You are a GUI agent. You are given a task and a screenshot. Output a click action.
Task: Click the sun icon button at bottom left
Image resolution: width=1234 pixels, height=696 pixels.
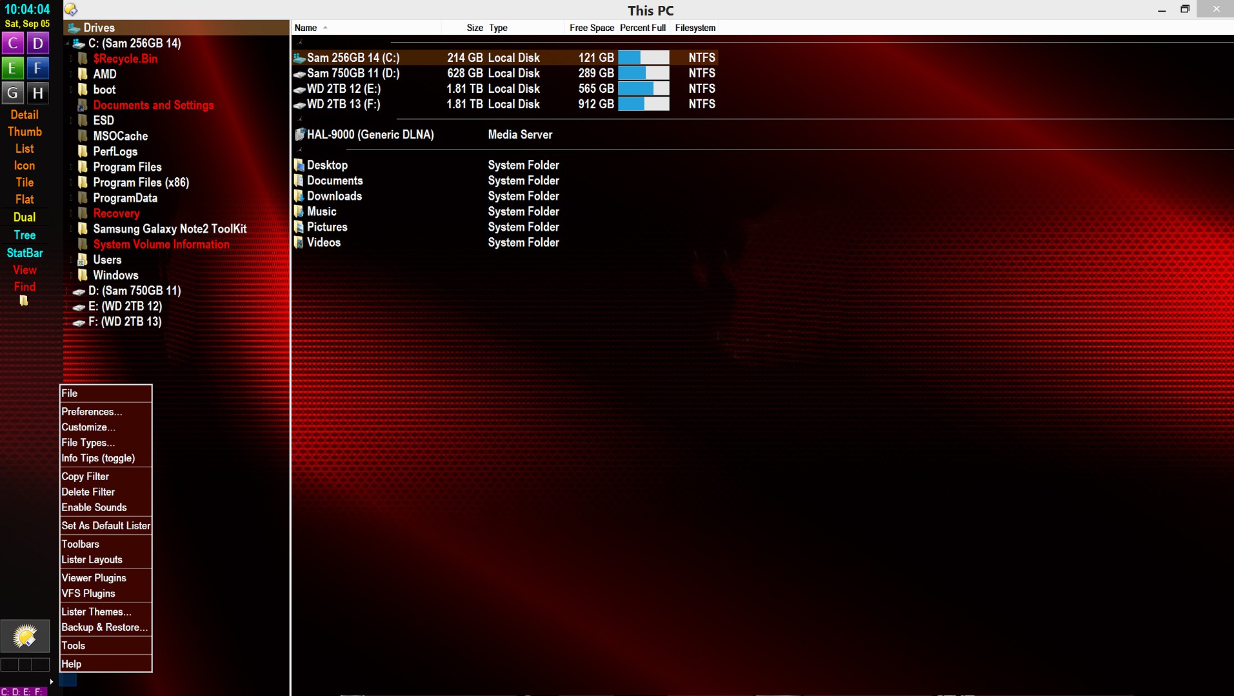coord(25,637)
